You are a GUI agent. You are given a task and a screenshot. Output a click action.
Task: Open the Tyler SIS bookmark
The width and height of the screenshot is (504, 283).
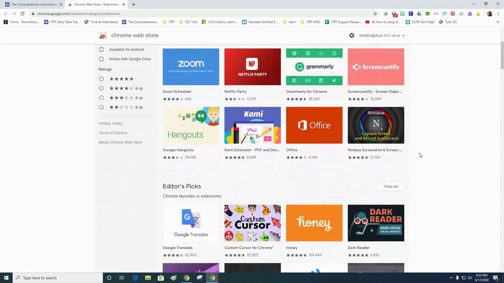coord(448,22)
